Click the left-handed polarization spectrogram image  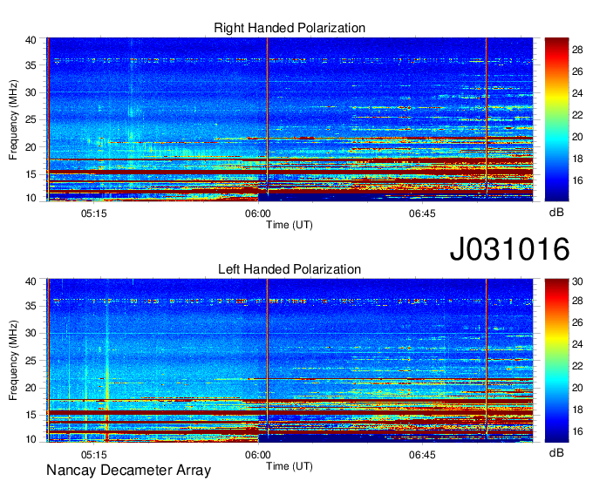pos(290,361)
